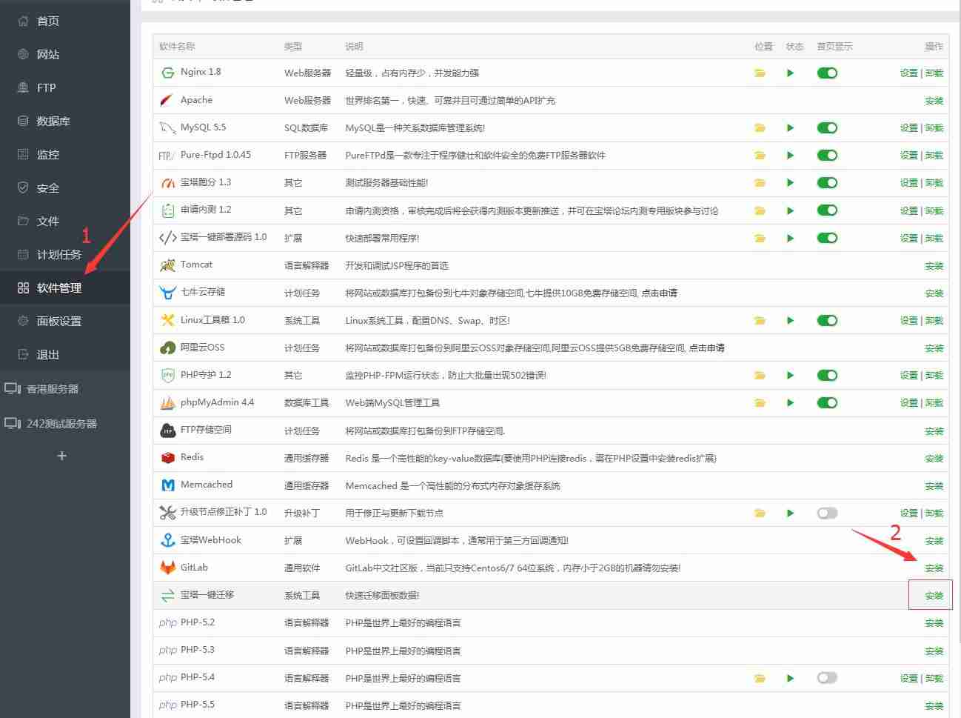Click + to add a new server
Screen dimensions: 961x718
point(62,456)
